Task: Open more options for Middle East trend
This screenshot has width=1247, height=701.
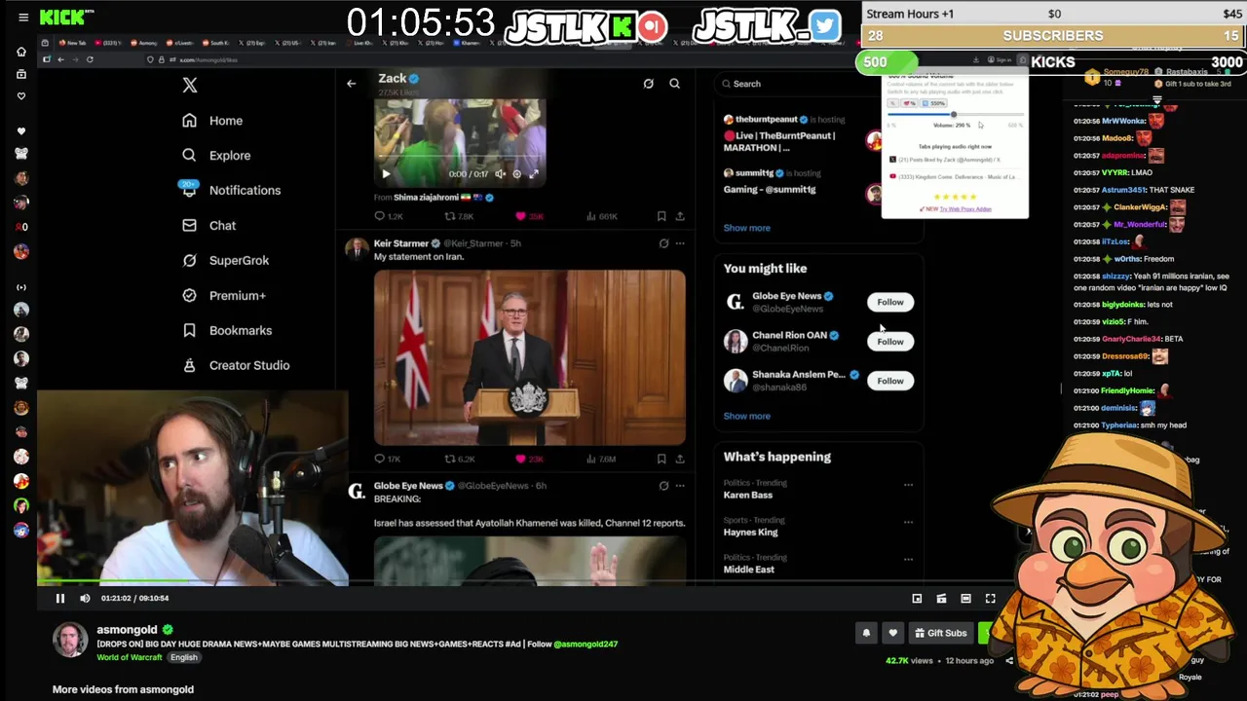Action: point(908,559)
